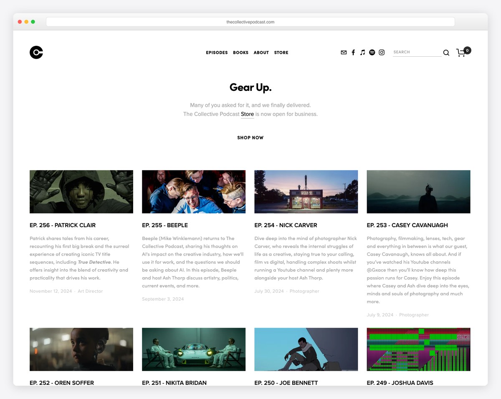
Task: Open the shopping cart icon
Action: coord(462,53)
